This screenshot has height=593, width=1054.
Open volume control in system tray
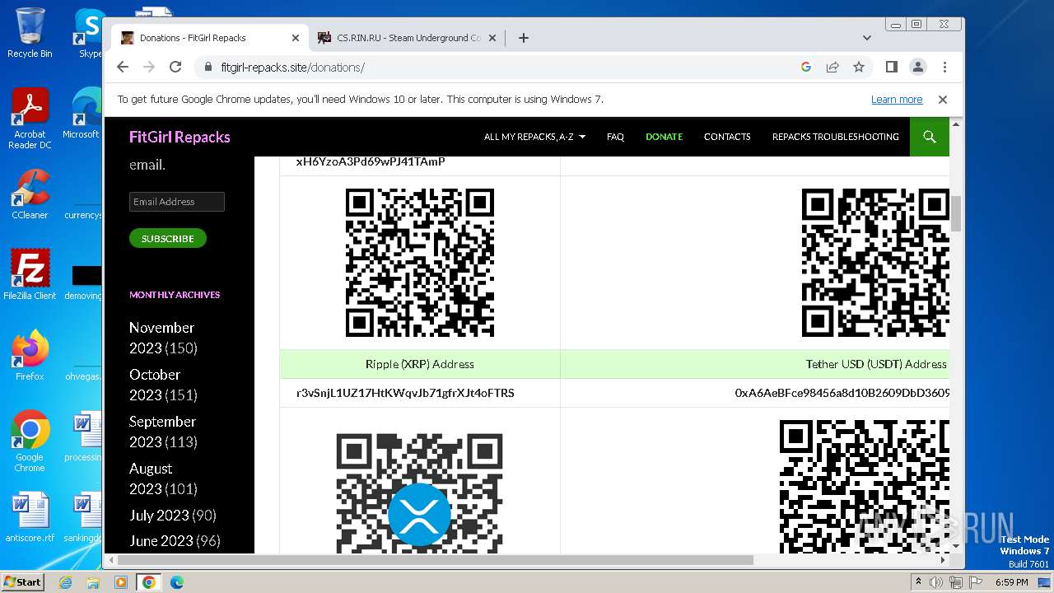pyautogui.click(x=937, y=582)
